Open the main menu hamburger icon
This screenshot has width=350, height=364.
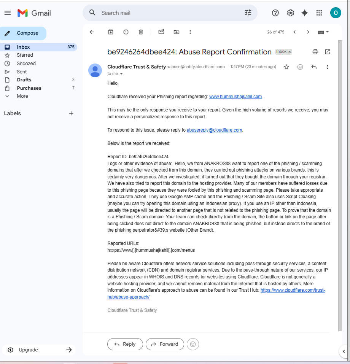click(8, 13)
